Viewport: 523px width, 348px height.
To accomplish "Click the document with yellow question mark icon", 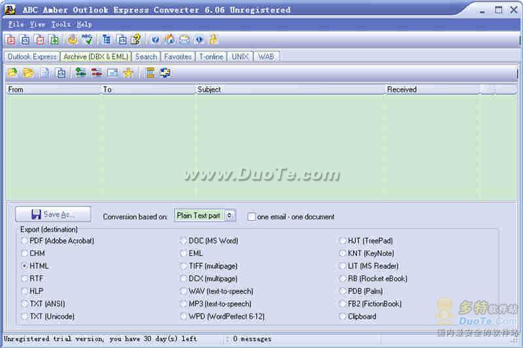I will [x=135, y=40].
